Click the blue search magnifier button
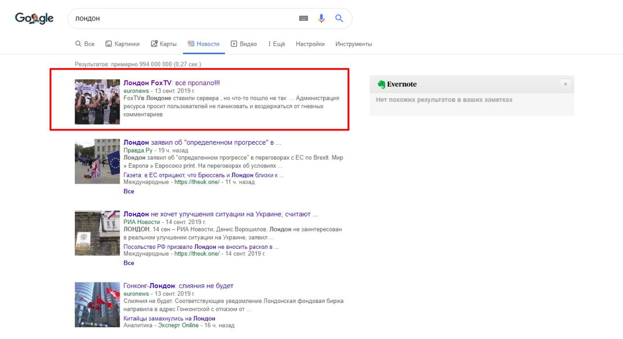This screenshot has width=623, height=339. coord(339,19)
